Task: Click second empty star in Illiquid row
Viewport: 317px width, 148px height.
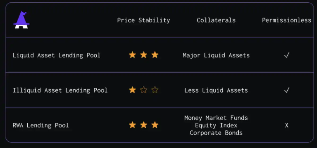Action: [144, 90]
